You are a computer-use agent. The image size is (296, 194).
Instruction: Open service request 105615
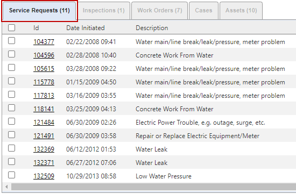coord(44,69)
